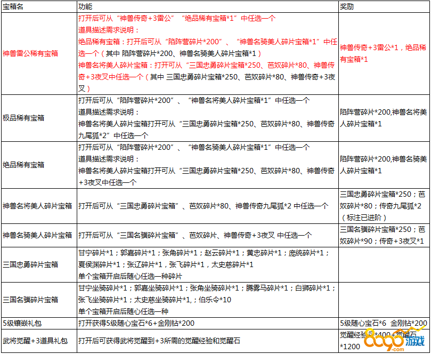
Task: Click the 武将觉醒到+3所需 function description cell
Action: click(x=160, y=341)
